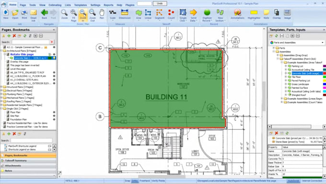Screen dimensions: 326x184
Task: Expand the Residential Sample Plans folder
Action: 1,105
